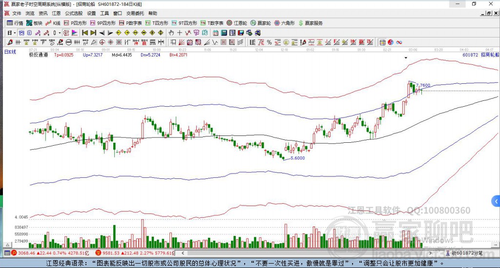Click the Tp=8.0925 value
The width and height of the screenshot is (500, 268).
(x=64, y=55)
